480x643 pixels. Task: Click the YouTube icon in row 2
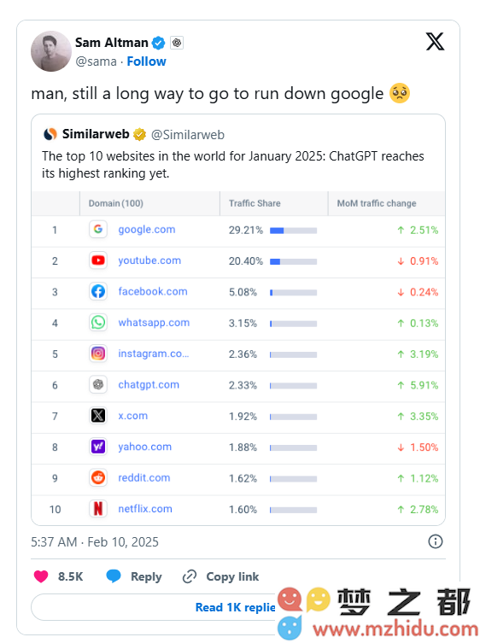point(98,260)
